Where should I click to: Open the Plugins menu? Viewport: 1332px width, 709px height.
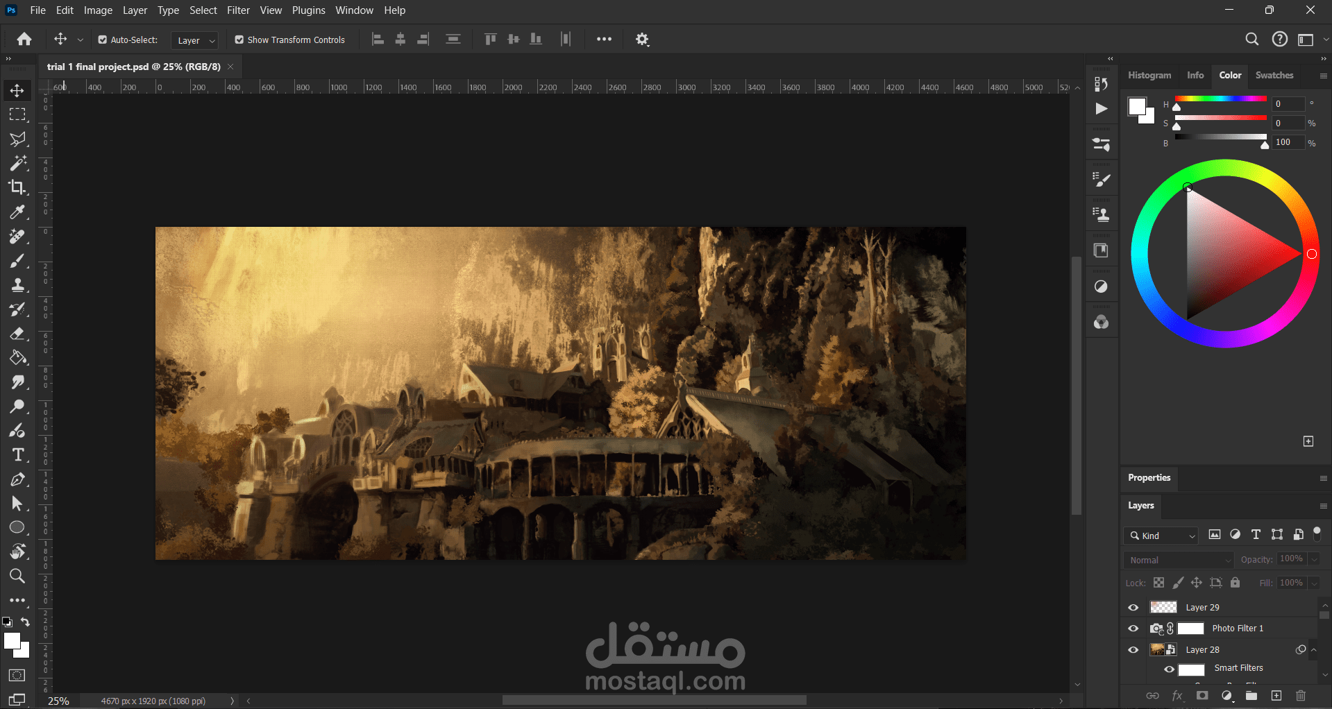(x=308, y=10)
